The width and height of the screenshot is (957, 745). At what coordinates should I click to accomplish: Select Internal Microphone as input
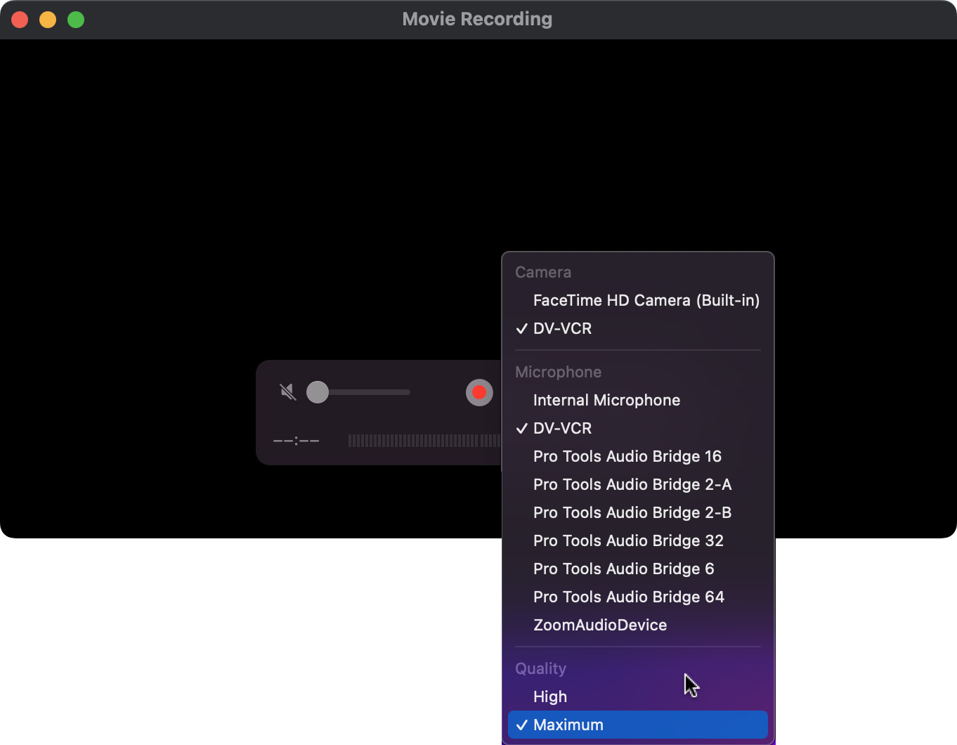click(606, 401)
